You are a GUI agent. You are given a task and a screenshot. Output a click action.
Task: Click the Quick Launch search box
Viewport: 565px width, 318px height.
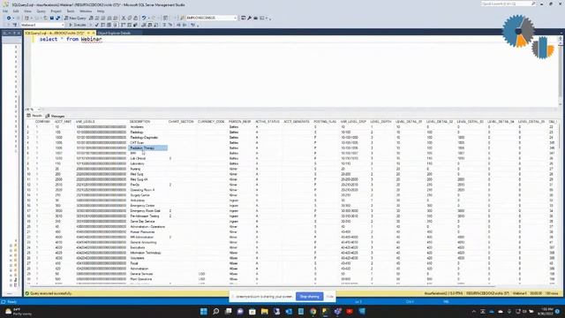click(x=508, y=4)
